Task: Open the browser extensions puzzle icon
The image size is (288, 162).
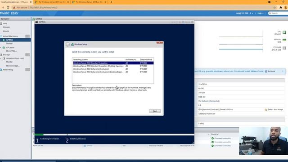Action: click(x=281, y=8)
